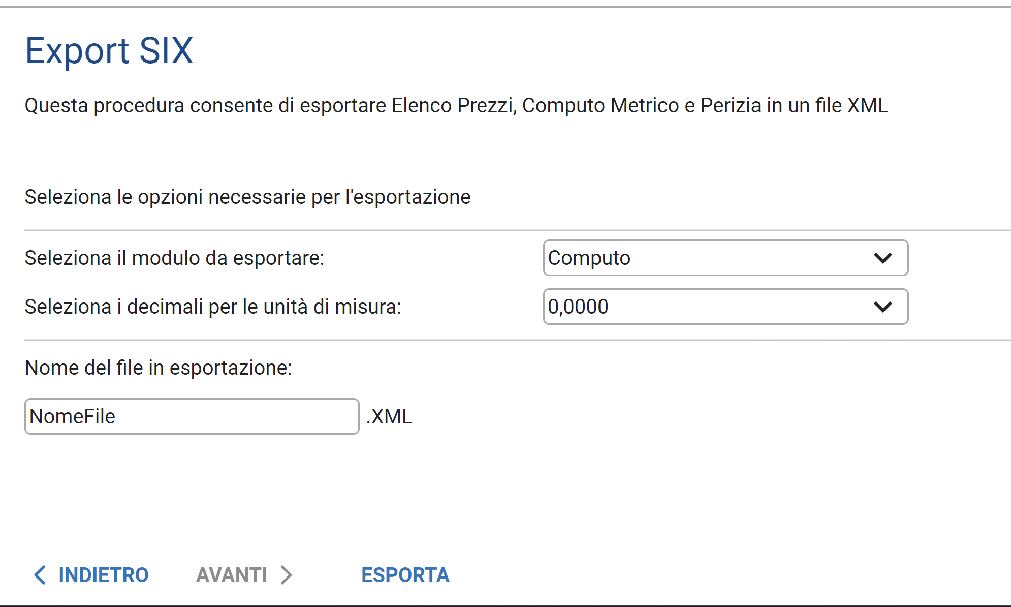Click the right chevron icon beside AVANTI
1011x607 pixels.
click(287, 575)
